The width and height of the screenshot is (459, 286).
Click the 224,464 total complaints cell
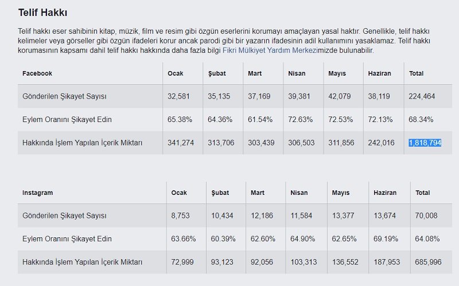tap(421, 96)
